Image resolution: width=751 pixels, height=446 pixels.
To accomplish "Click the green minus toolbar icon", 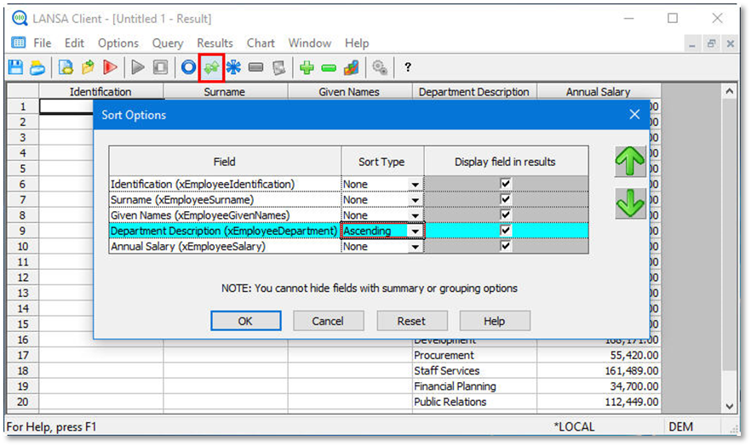I will (x=329, y=67).
